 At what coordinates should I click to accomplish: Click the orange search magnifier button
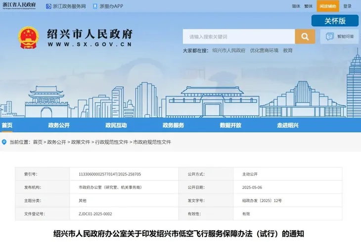(x=305, y=36)
